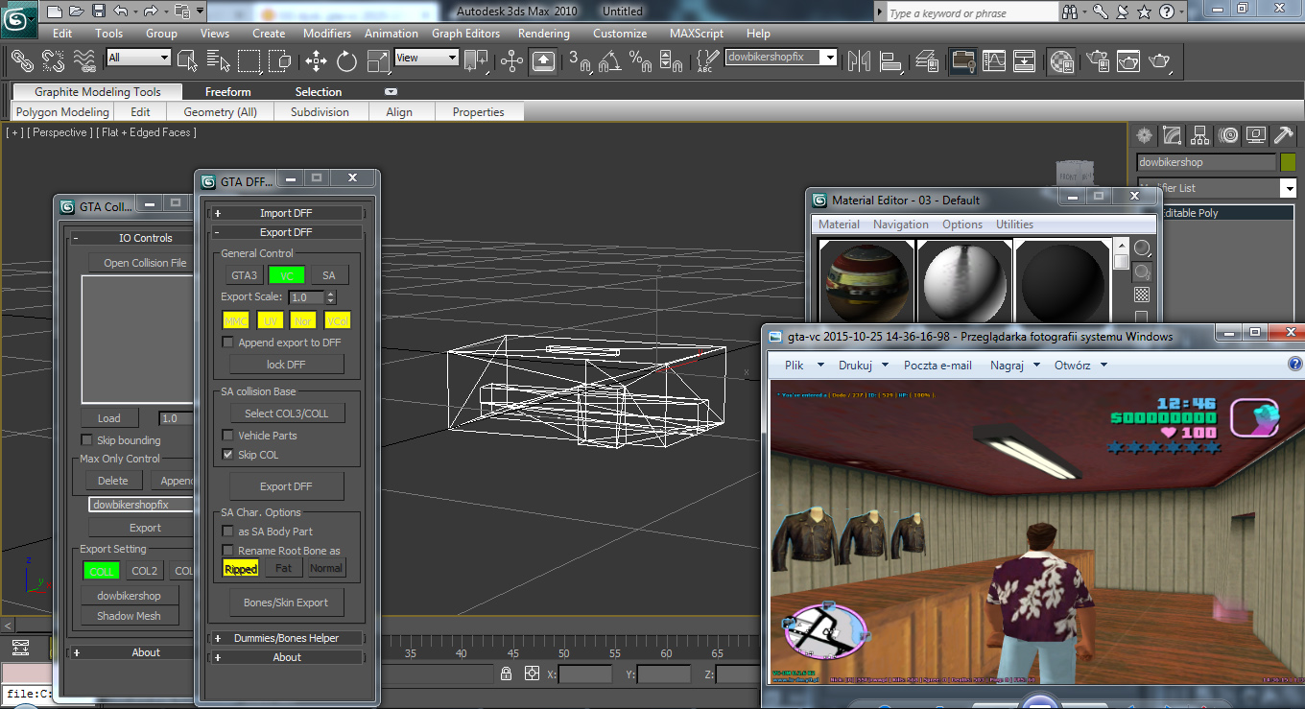Click the Bones/Skin Export button
This screenshot has width=1305, height=709.
point(286,603)
